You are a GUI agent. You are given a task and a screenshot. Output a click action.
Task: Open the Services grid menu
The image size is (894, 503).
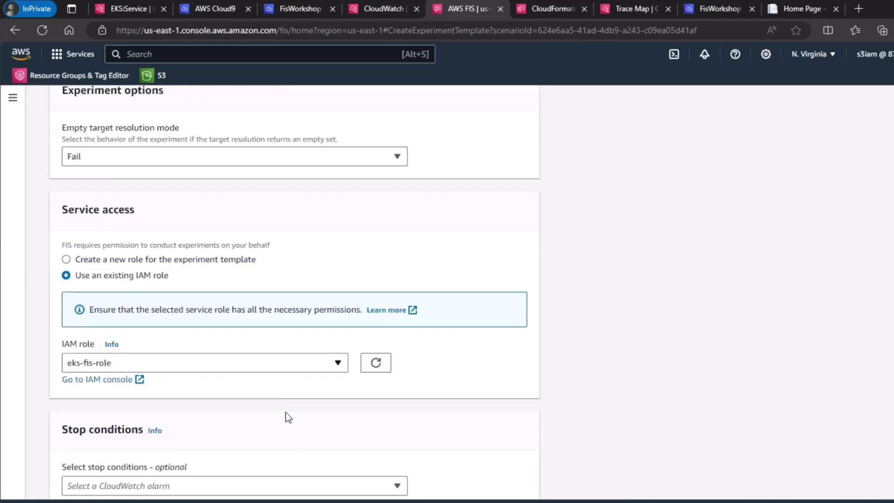[x=73, y=54]
